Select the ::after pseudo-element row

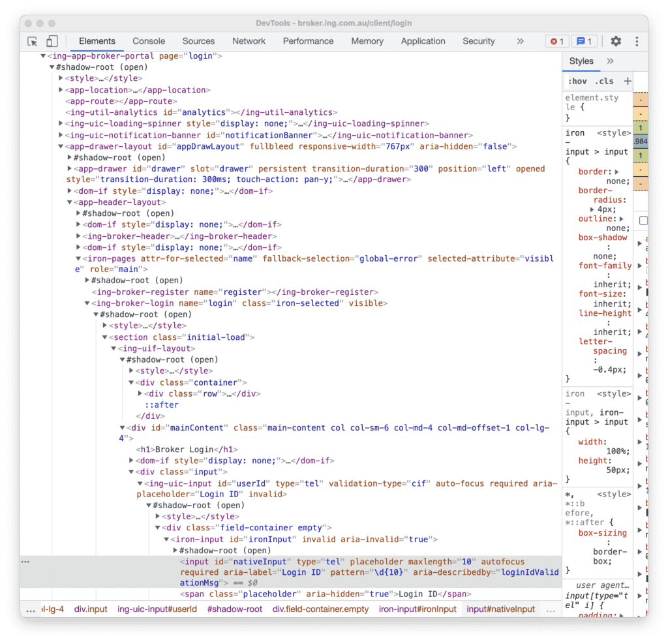pyautogui.click(x=162, y=405)
